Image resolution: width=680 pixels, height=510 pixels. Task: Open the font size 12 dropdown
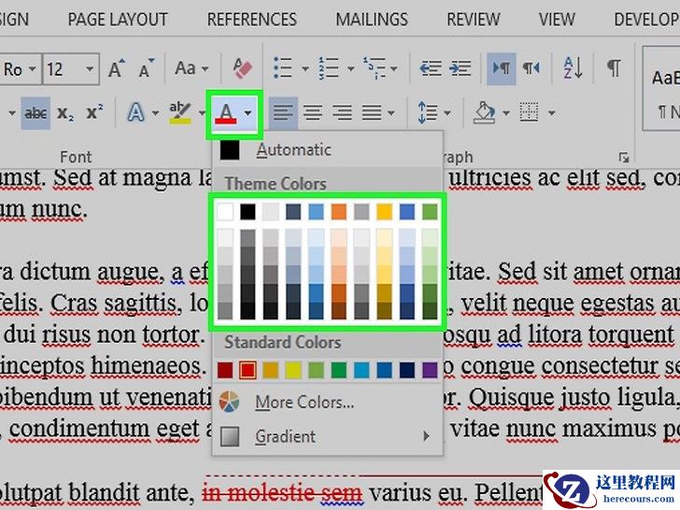coord(90,69)
